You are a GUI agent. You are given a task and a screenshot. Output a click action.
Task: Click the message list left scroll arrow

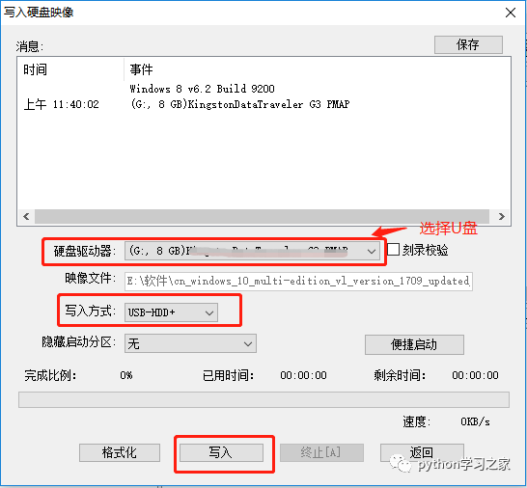pyautogui.click(x=26, y=216)
